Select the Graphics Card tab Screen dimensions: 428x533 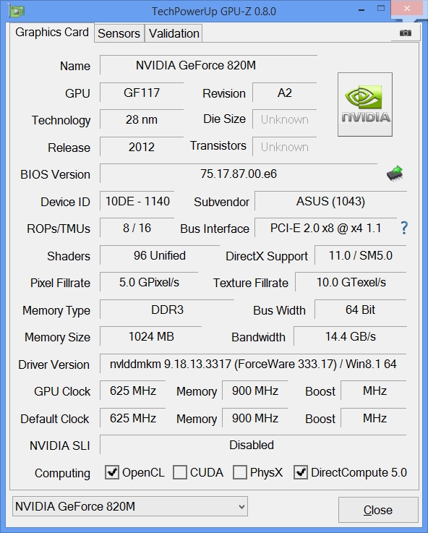click(52, 33)
